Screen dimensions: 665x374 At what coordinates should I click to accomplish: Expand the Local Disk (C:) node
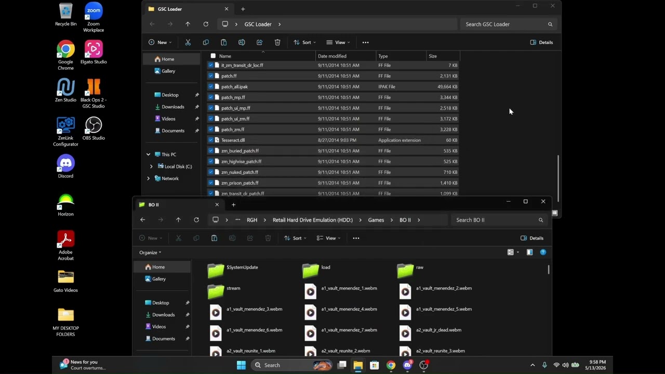(x=151, y=167)
